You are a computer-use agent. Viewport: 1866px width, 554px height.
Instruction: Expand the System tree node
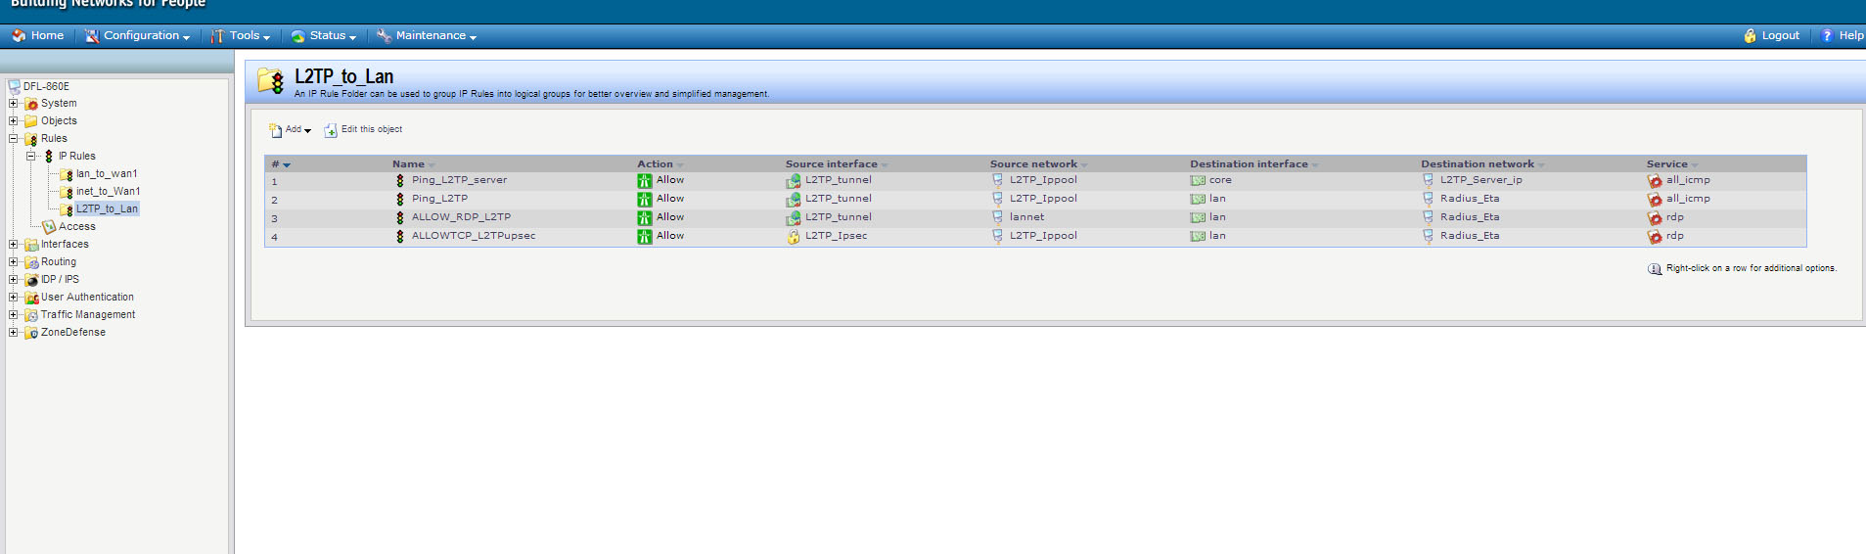(14, 103)
